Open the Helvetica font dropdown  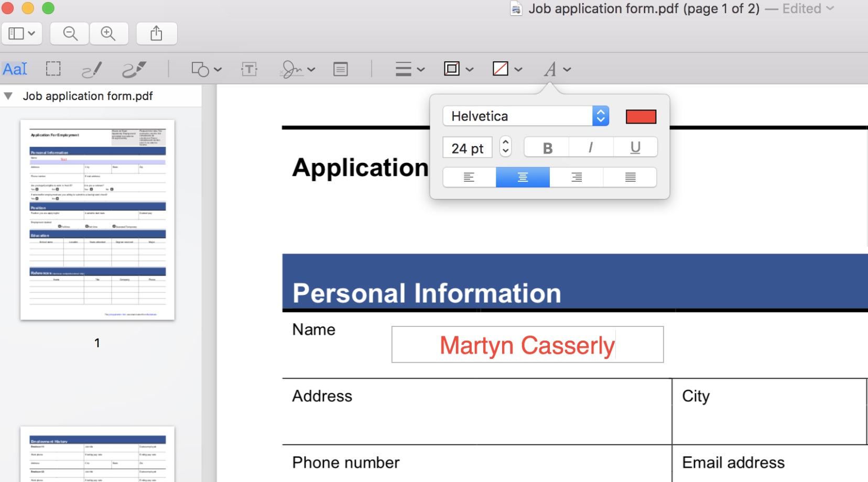(526, 116)
